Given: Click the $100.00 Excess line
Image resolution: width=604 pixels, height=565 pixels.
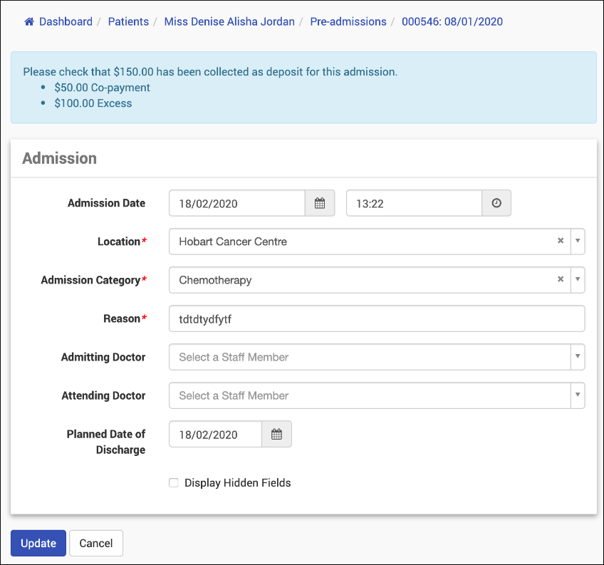Looking at the screenshot, I should pos(93,103).
